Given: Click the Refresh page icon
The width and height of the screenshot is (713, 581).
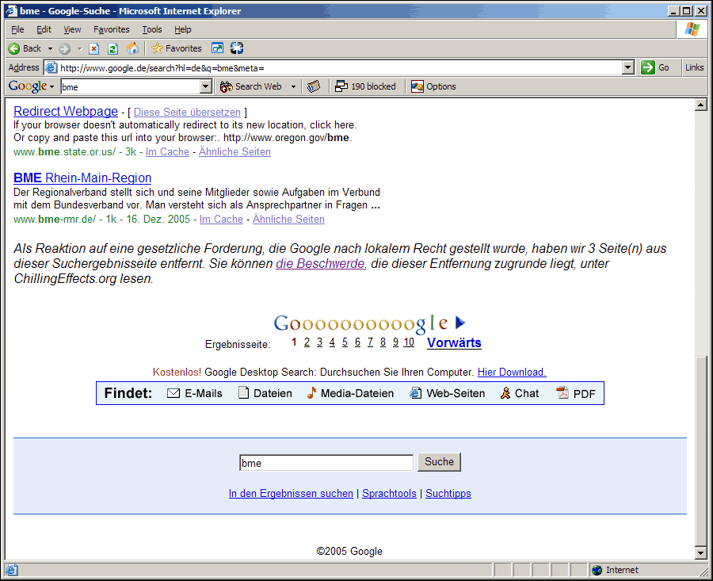Looking at the screenshot, I should point(112,48).
